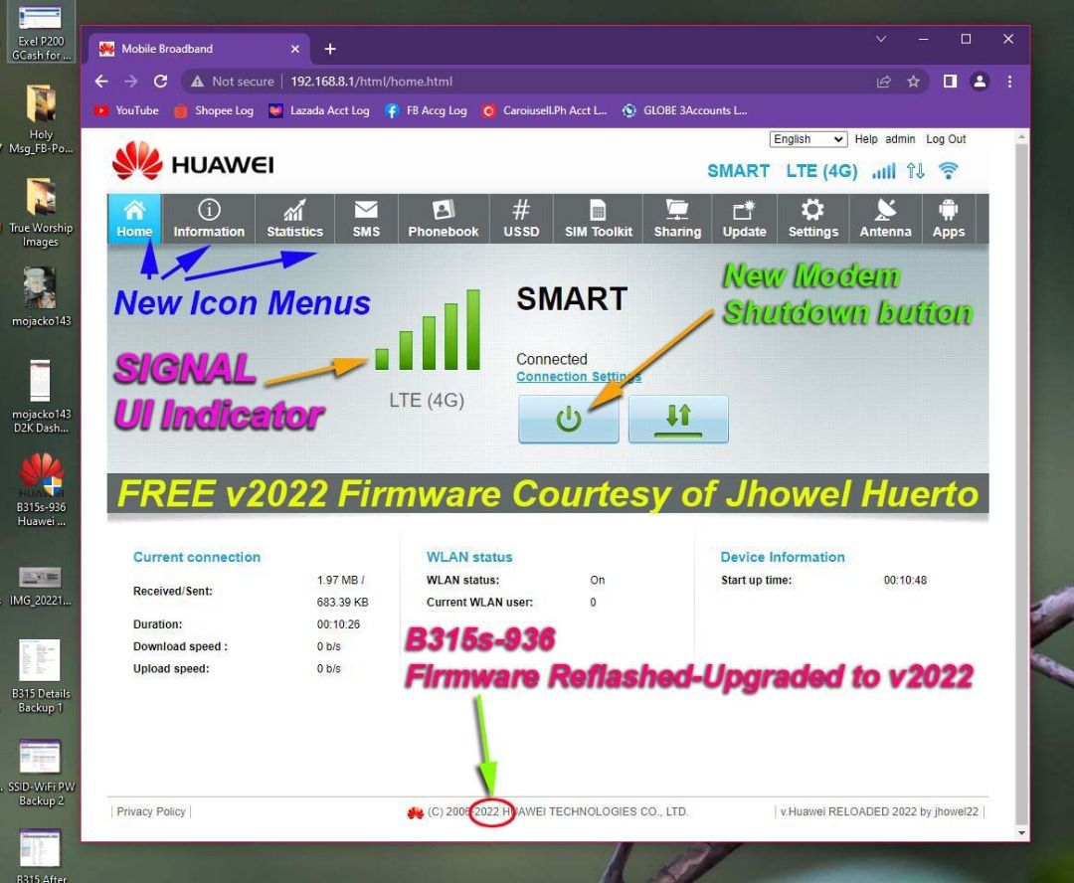
Task: Open the Antenna settings icon
Action: click(885, 219)
